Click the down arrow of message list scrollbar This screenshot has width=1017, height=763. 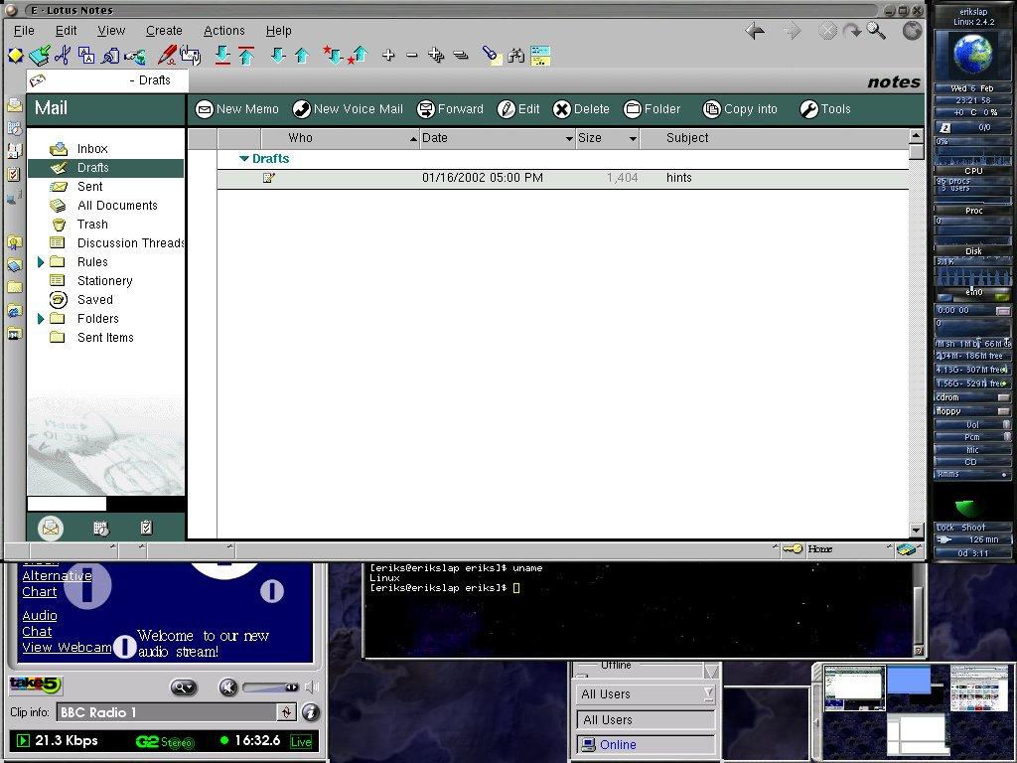click(x=916, y=531)
